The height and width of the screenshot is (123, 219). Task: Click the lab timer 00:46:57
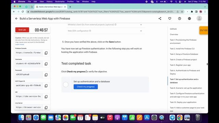pos(41,30)
